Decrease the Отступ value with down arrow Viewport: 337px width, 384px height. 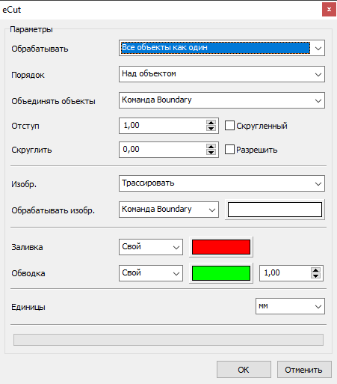tap(211, 128)
